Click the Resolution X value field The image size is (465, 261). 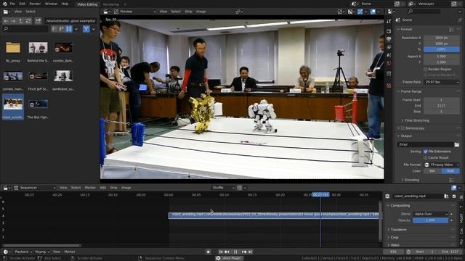pyautogui.click(x=442, y=38)
